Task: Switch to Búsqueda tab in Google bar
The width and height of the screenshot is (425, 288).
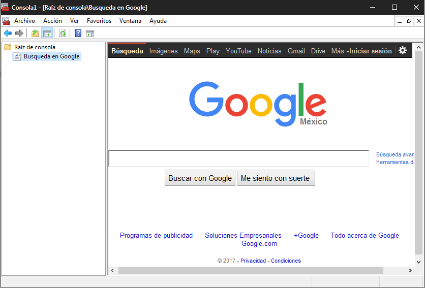Action: (127, 51)
